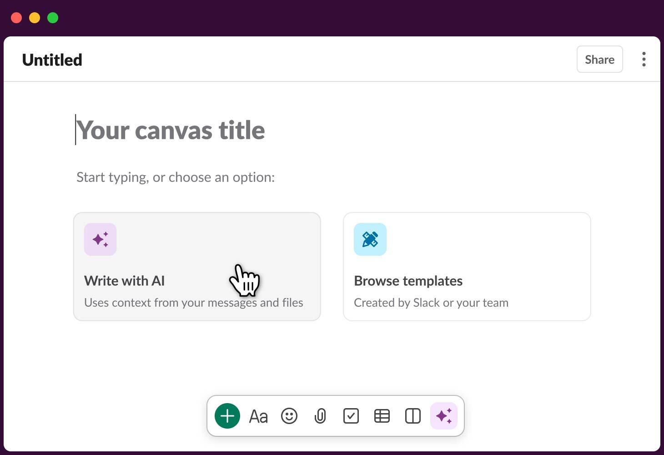Insert a table using the table icon

tap(382, 415)
